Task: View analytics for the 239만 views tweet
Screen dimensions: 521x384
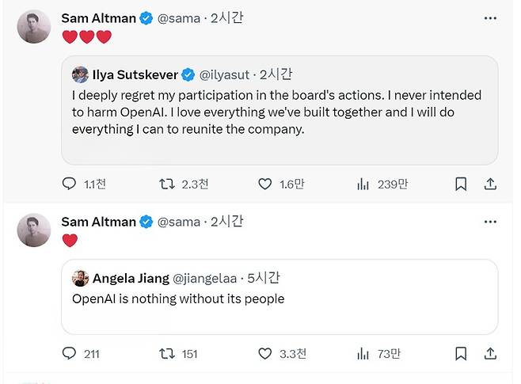Action: point(363,184)
